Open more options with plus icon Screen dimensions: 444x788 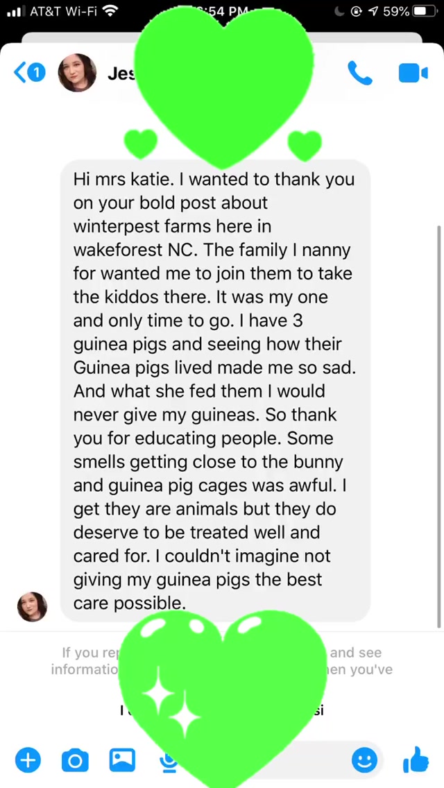pos(28,760)
